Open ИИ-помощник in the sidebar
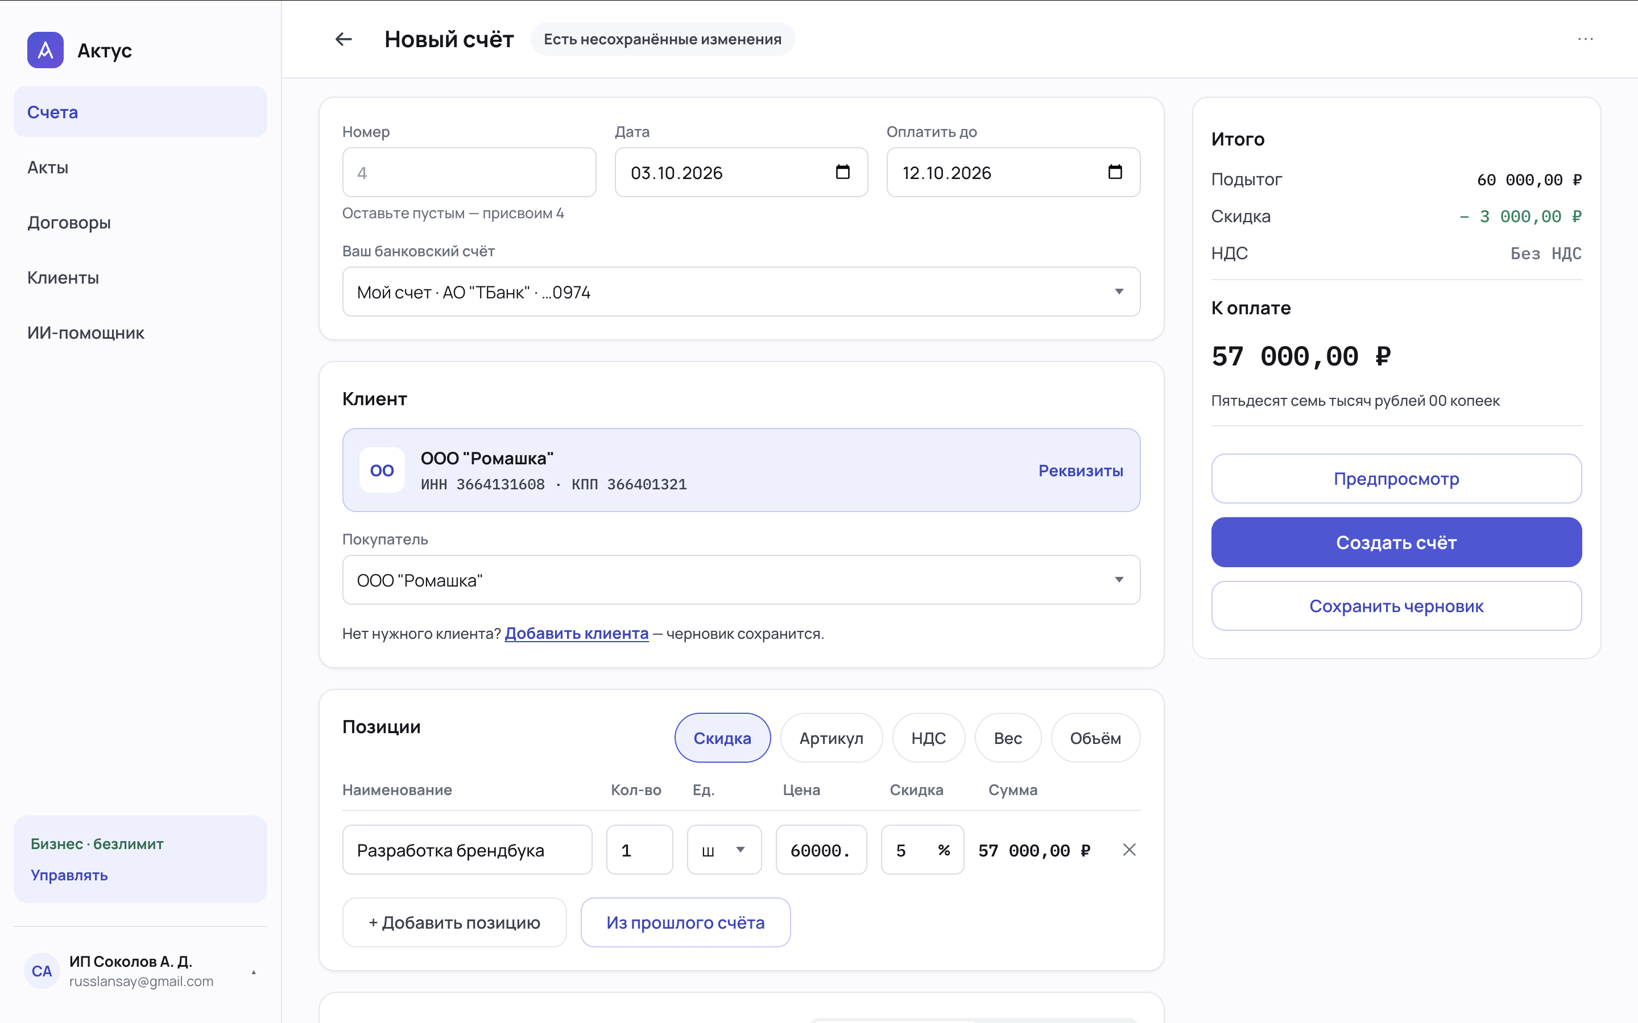 coord(140,333)
